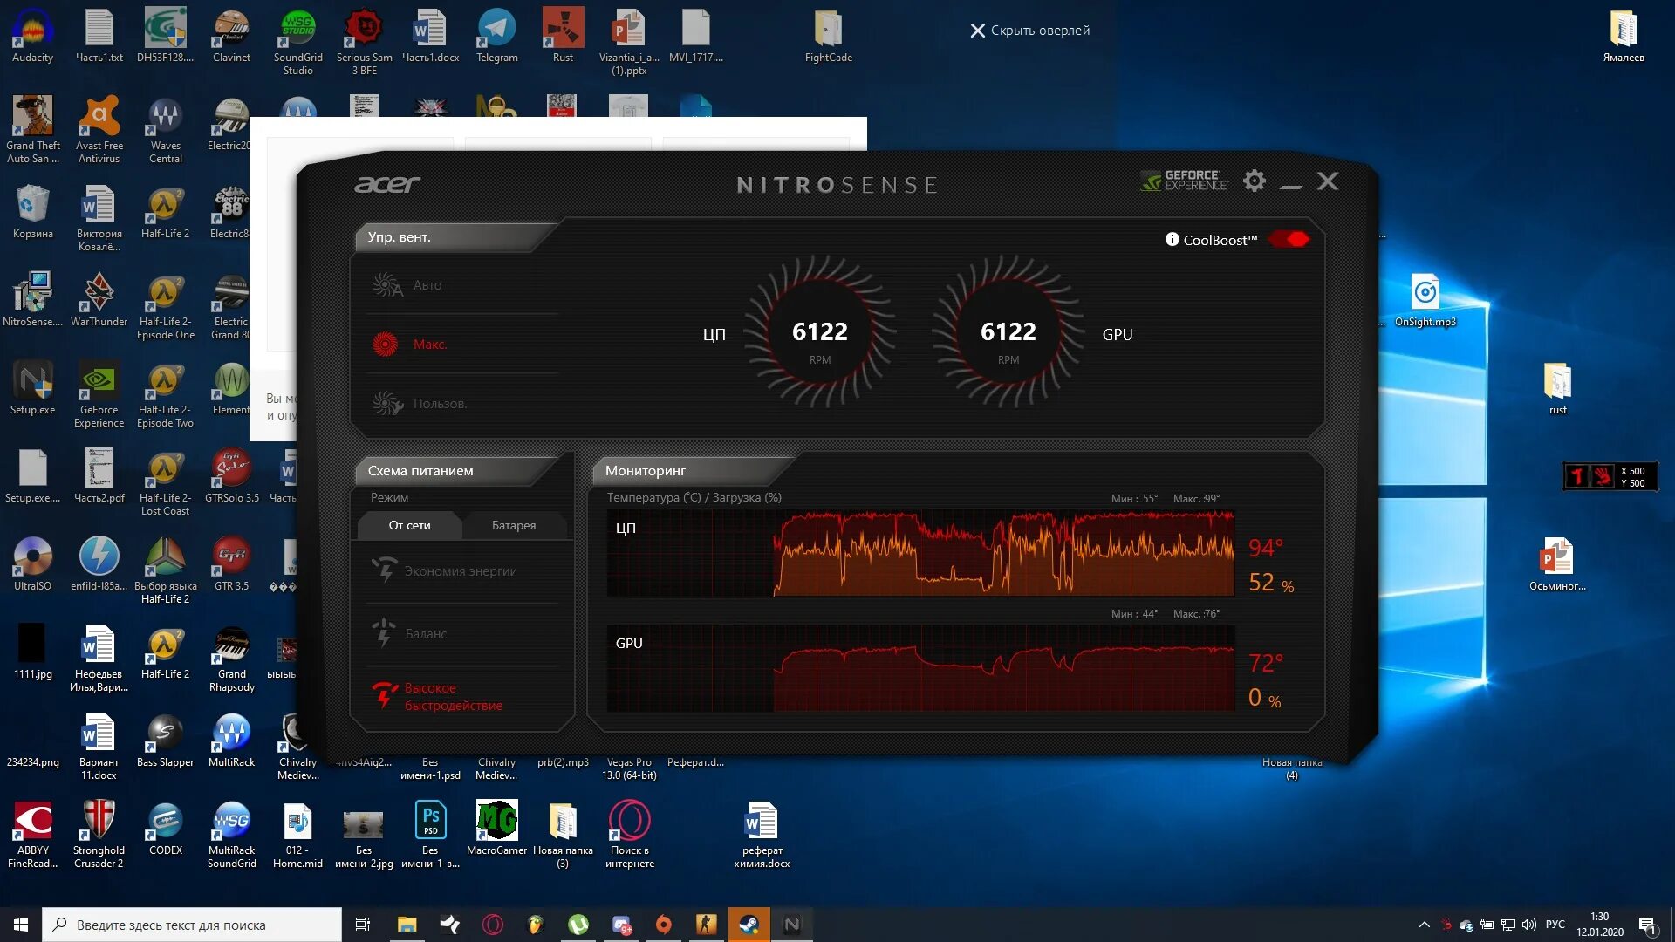Open taskbar clock and calendar

pyautogui.click(x=1599, y=925)
